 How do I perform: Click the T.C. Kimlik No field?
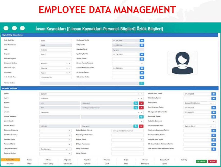click(x=56, y=77)
